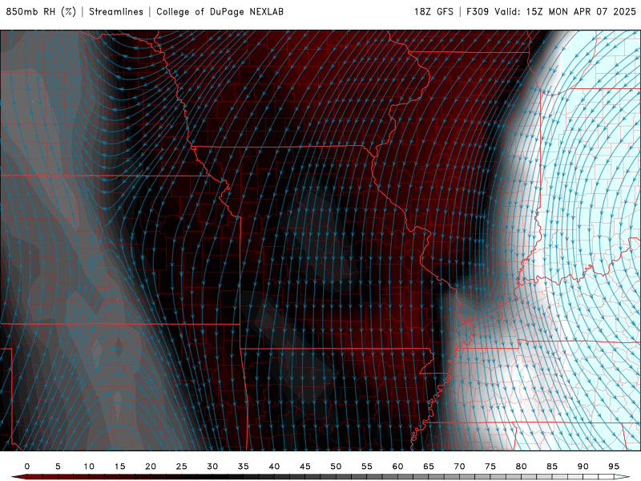Click the humidity streamline map image
This screenshot has width=641, height=481.
click(x=320, y=240)
